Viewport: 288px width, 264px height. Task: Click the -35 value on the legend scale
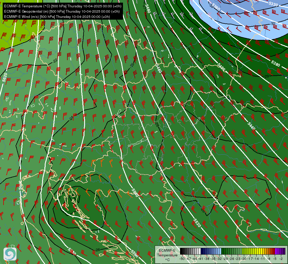click(213, 259)
